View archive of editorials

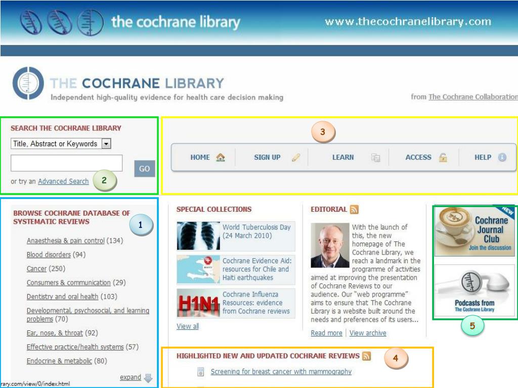pyautogui.click(x=368, y=333)
